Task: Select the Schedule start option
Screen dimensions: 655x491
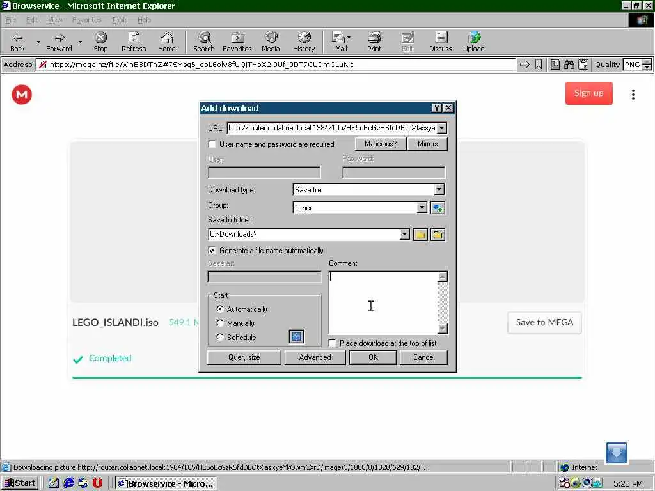Action: click(220, 337)
